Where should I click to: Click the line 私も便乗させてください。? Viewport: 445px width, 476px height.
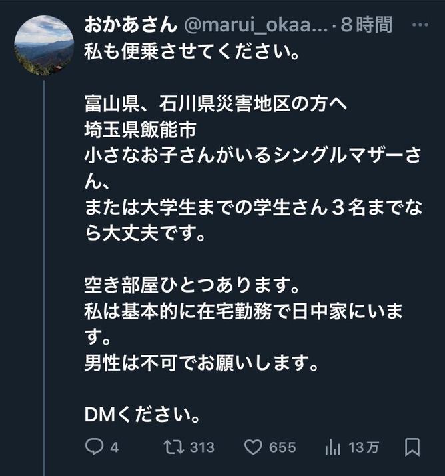(191, 51)
